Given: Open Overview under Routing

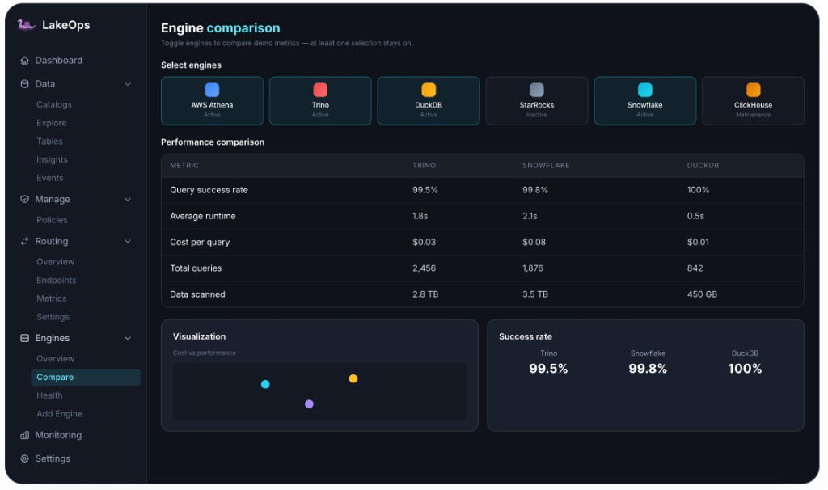Looking at the screenshot, I should pos(56,261).
